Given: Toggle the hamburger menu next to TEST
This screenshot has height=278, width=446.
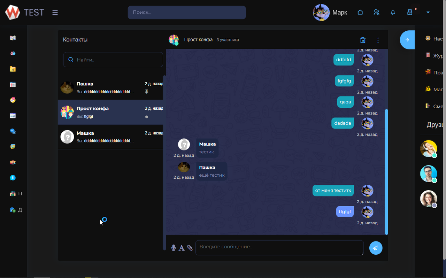Looking at the screenshot, I should point(55,13).
